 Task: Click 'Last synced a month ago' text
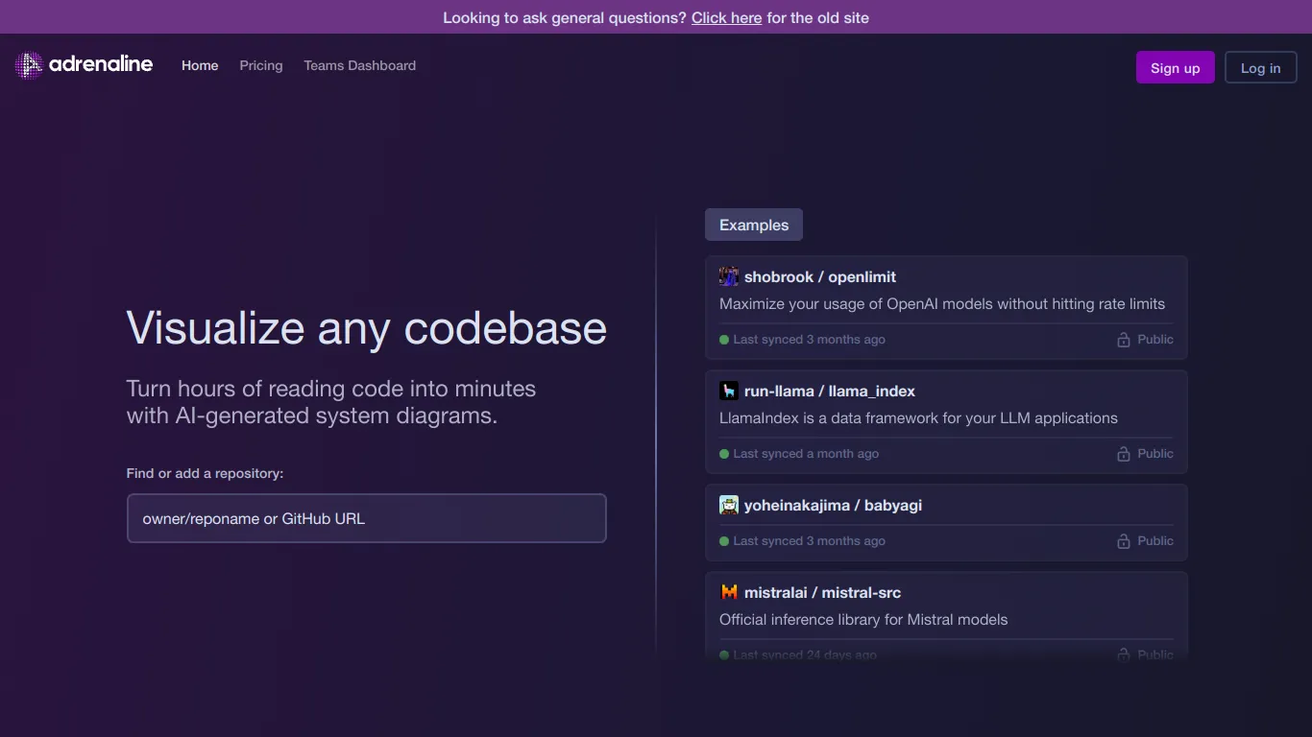point(806,454)
